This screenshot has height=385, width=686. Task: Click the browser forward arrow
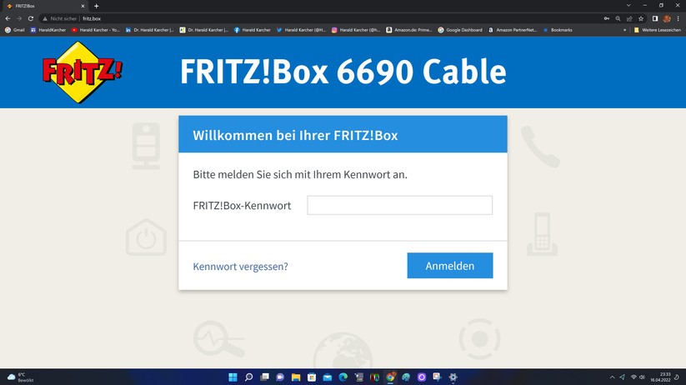click(19, 18)
